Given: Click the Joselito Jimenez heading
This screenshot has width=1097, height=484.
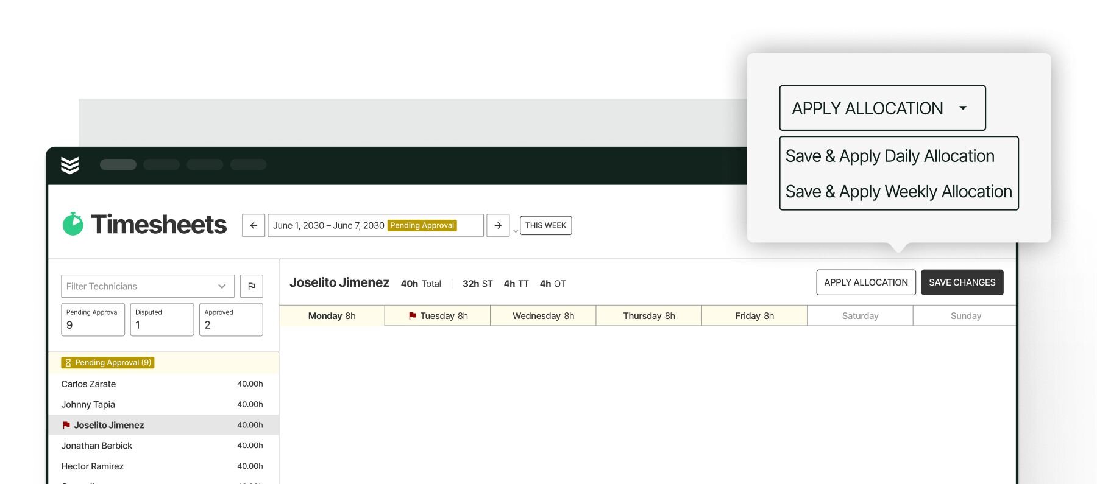Looking at the screenshot, I should point(339,282).
